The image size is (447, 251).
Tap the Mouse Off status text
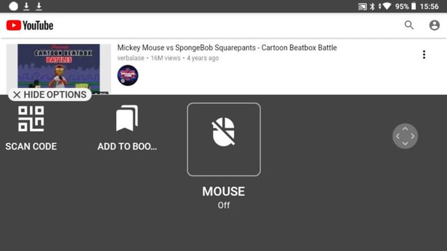click(224, 205)
